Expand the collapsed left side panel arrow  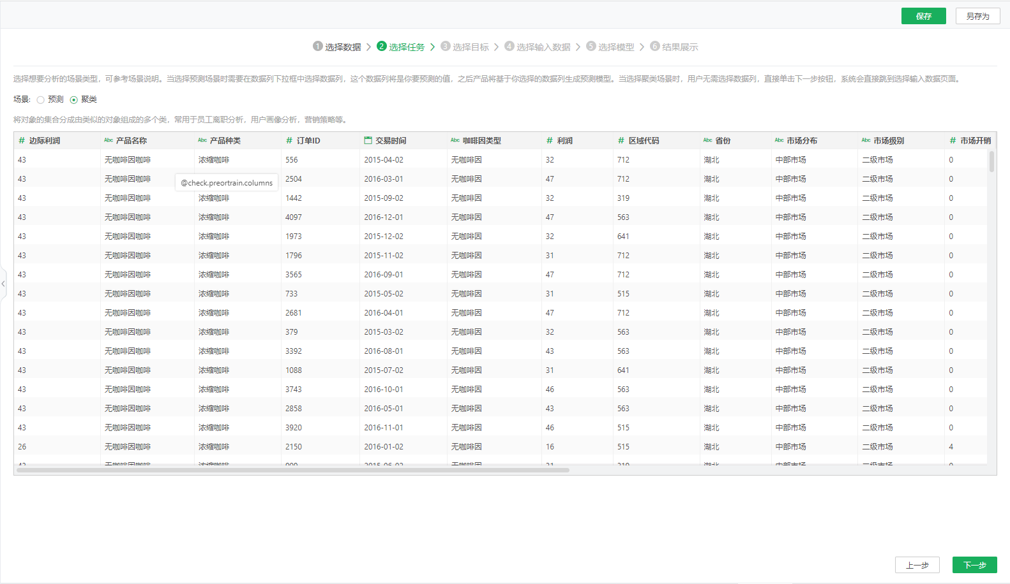(x=3, y=284)
